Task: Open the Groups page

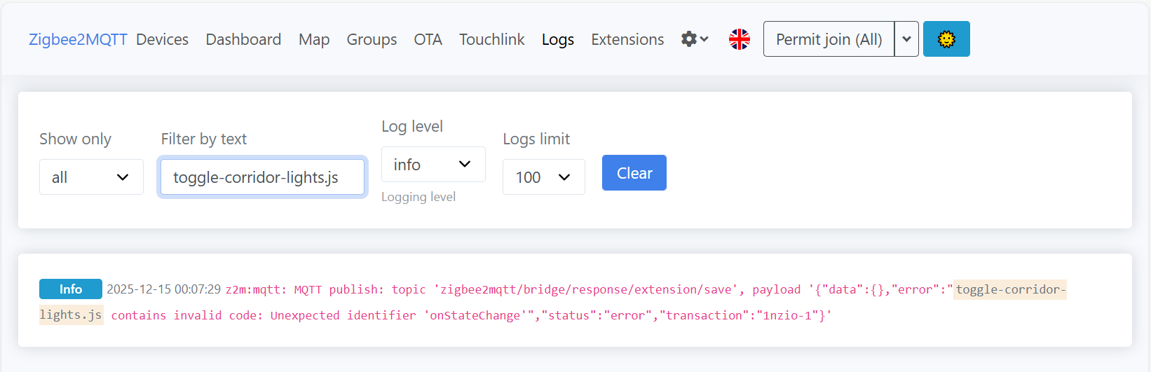Action: click(372, 39)
